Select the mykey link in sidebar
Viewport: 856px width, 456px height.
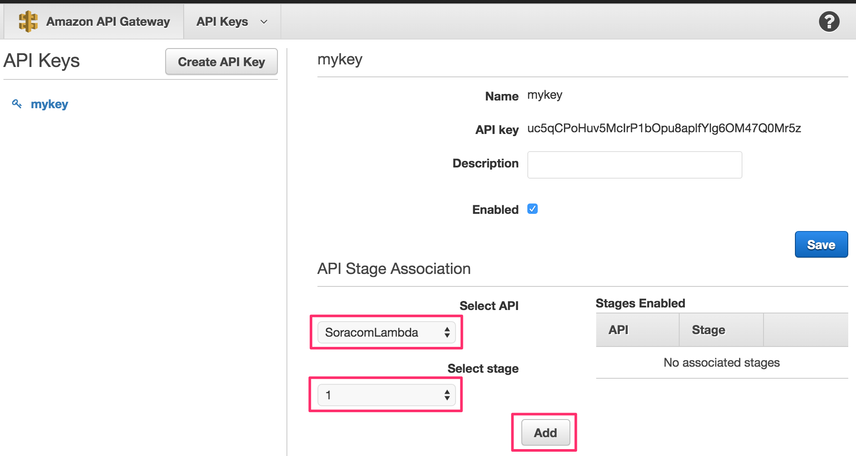tap(49, 104)
